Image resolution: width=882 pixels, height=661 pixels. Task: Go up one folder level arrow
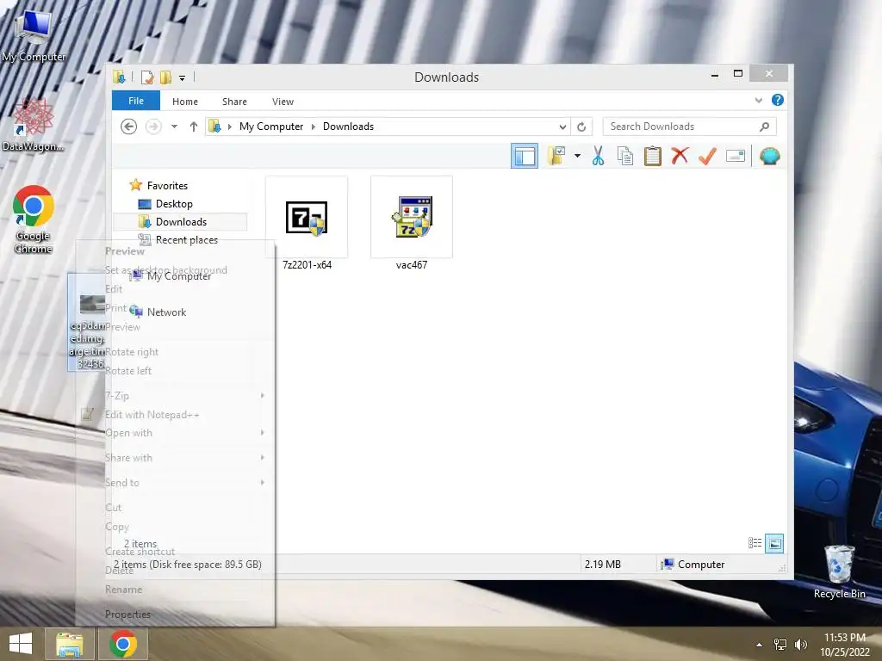pyautogui.click(x=194, y=127)
